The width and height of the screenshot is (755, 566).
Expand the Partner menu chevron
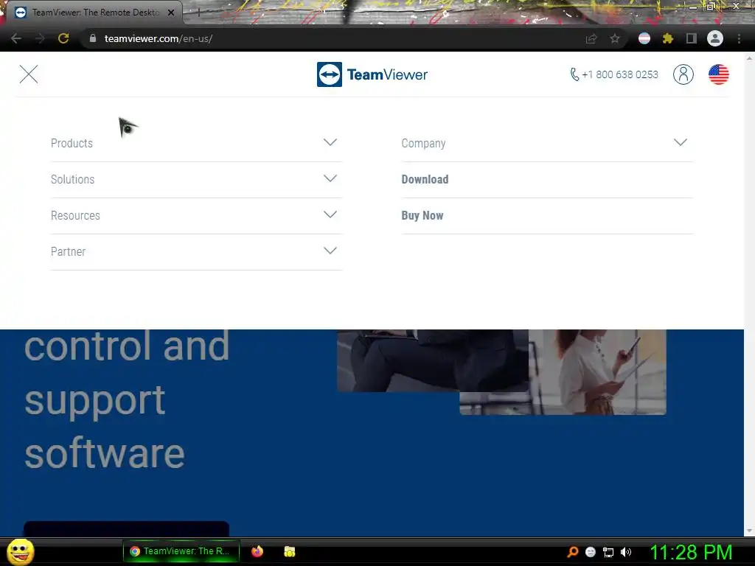pos(330,251)
